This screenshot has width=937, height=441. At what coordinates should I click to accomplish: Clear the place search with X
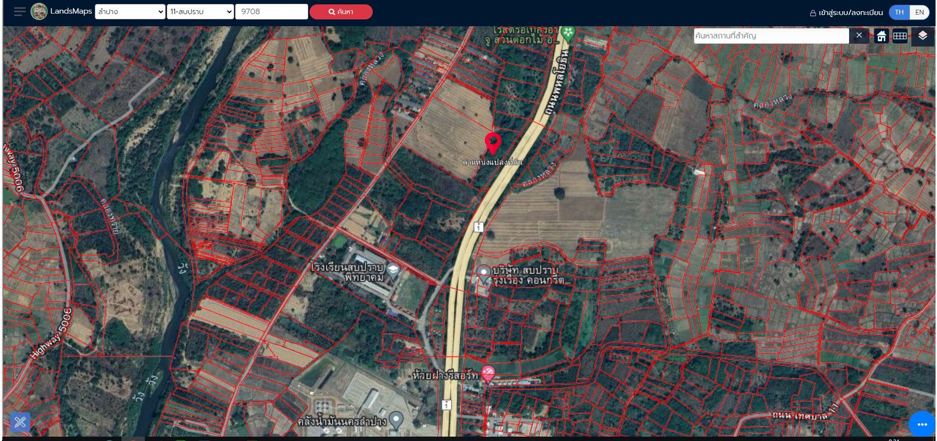[859, 35]
